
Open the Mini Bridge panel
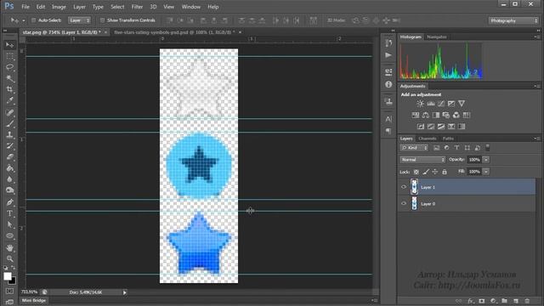[34, 300]
